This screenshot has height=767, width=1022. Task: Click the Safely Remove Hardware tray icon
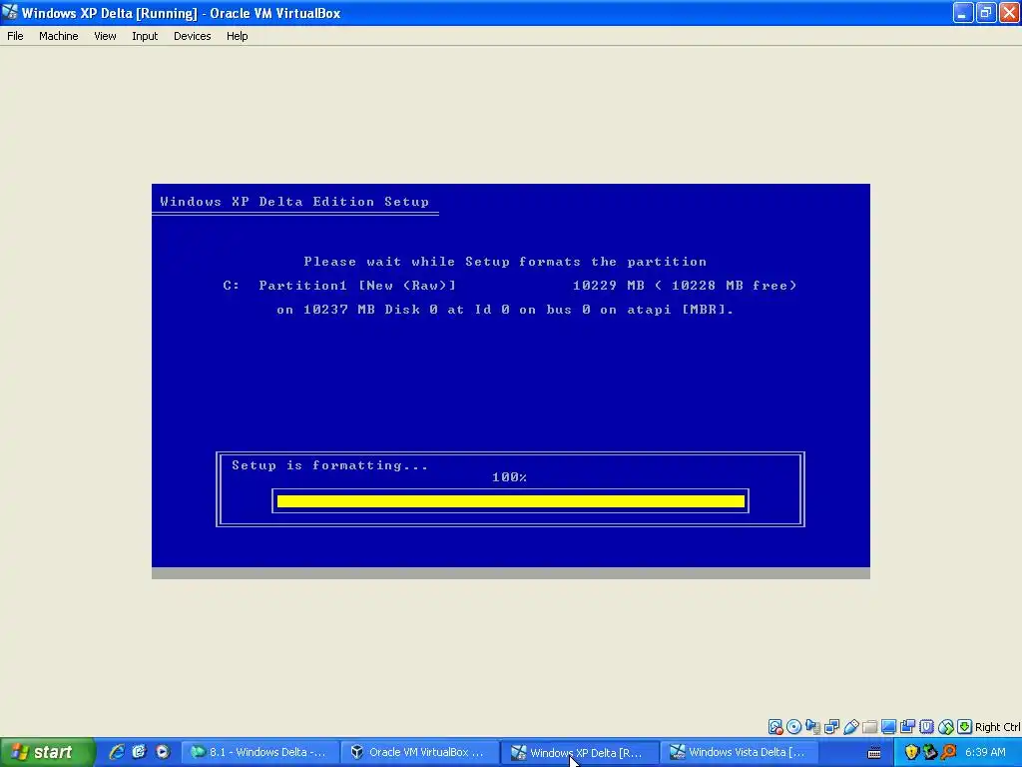(929, 753)
